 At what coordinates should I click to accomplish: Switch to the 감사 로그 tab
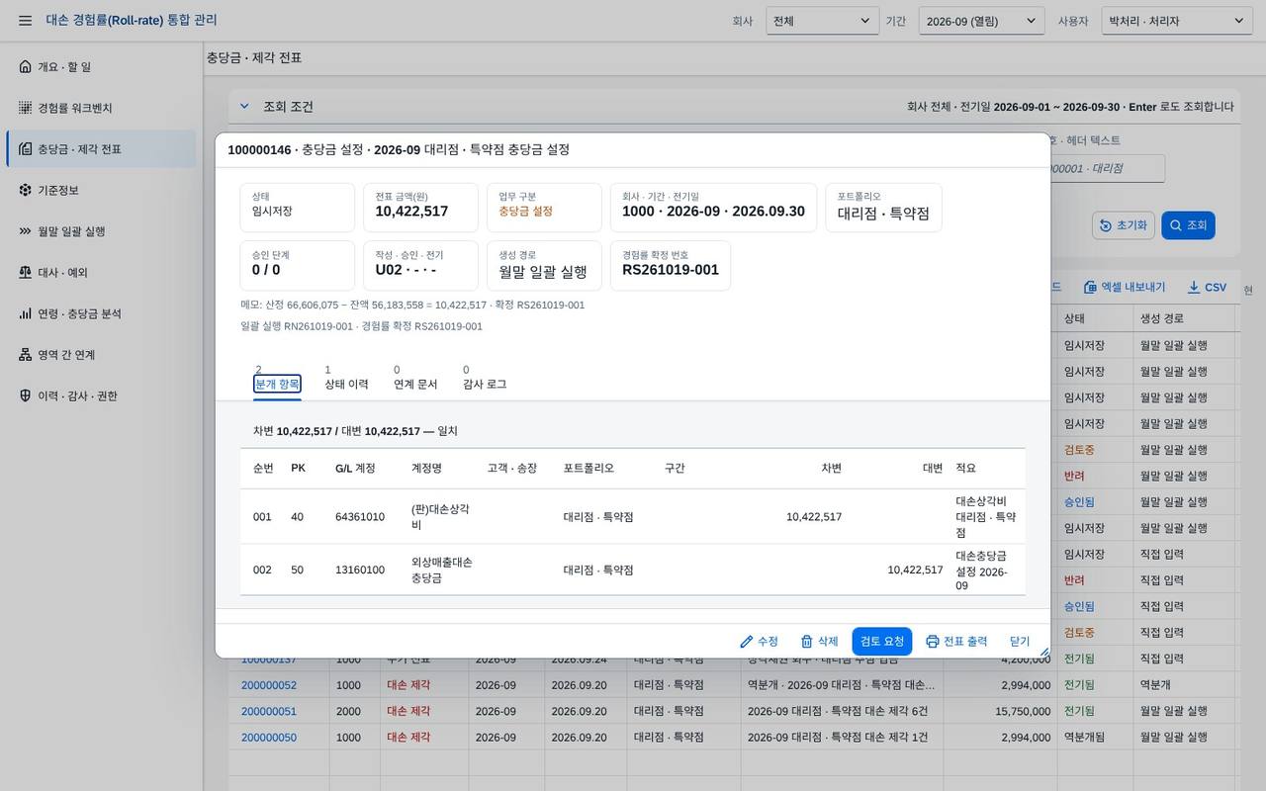[485, 384]
